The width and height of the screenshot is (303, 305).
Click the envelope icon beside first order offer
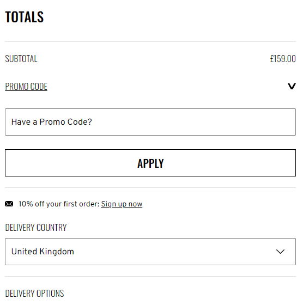tap(9, 204)
